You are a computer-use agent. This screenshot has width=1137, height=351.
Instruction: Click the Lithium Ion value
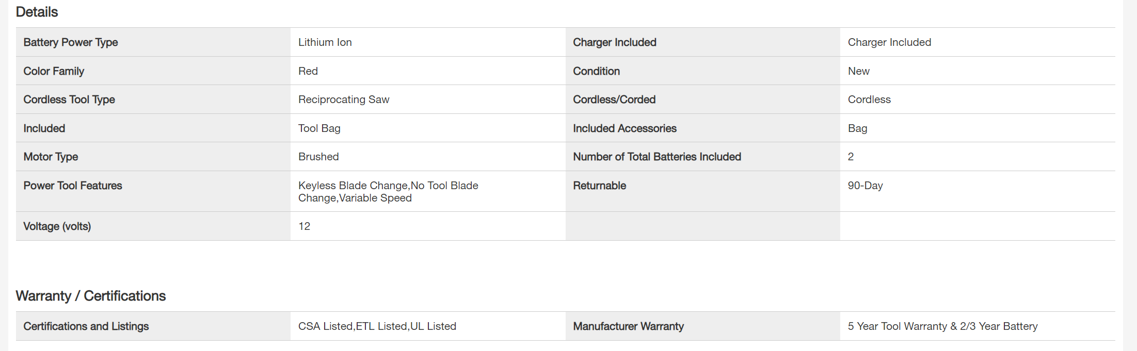point(325,42)
